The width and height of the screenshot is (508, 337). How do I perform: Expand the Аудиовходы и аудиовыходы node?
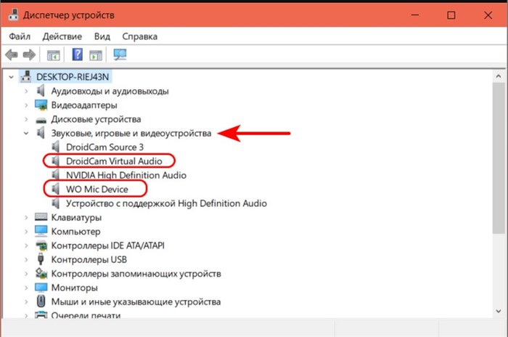26,91
